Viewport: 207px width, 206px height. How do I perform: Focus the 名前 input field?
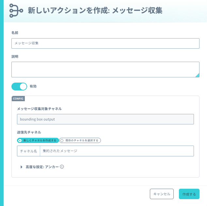[105, 43]
